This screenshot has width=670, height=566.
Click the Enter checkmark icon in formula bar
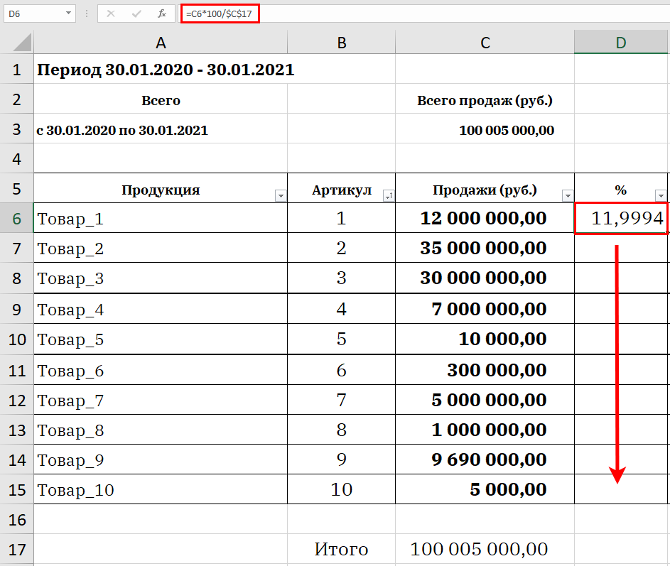(x=136, y=13)
